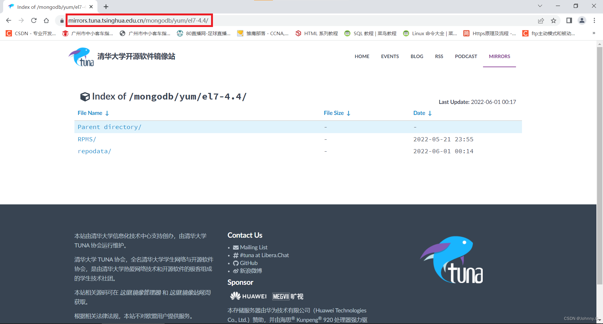Viewport: 603px width, 324px height.
Task: Open the 80直播网 bookmark
Action: tap(204, 33)
